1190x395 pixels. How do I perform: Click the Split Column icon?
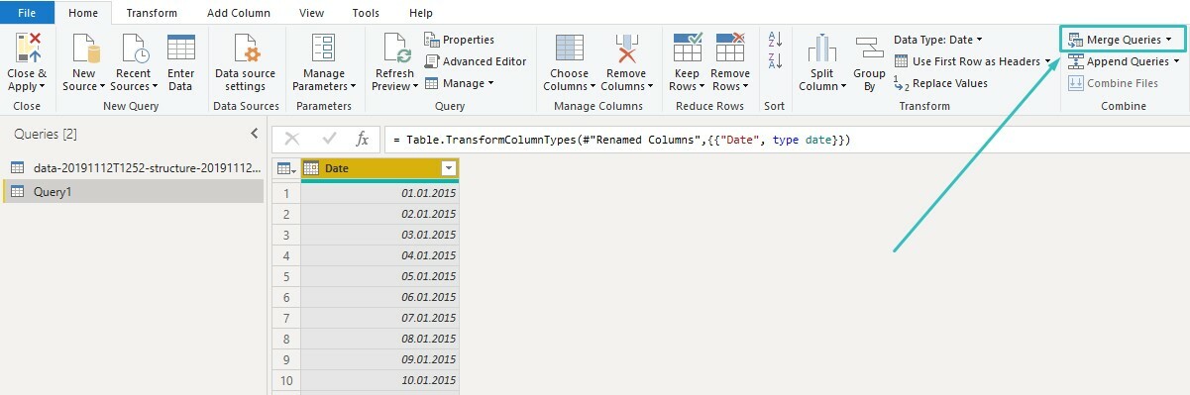[x=821, y=48]
